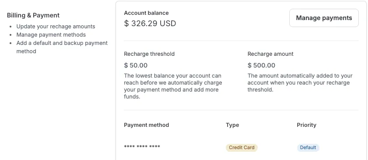Click the Default priority badge
The height and width of the screenshot is (160, 368).
click(308, 148)
